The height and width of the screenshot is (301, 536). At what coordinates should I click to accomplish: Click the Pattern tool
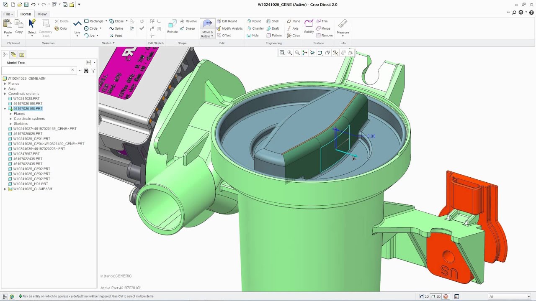coord(274,36)
